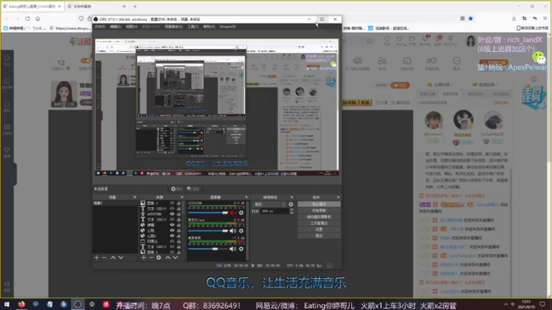Expand 直播回看 chevron on Douyu page
Screen dimensions: 552x310
[497, 85]
